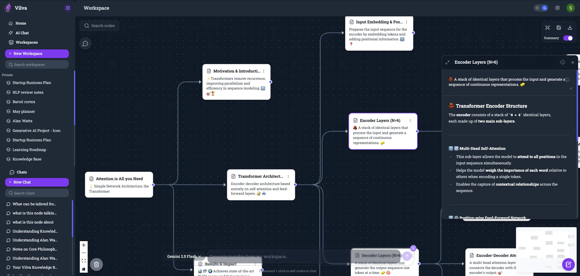
Task: Open options menu on Motivation & Introduction node
Action: coord(264,71)
